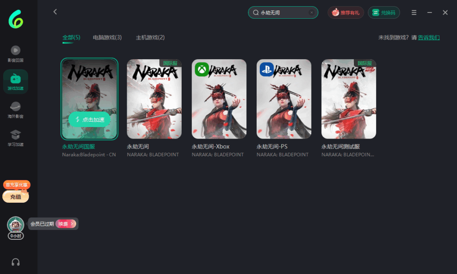Viewport: 457px width, 274px height.
Task: Open the hamburger menu icon
Action: [x=414, y=12]
